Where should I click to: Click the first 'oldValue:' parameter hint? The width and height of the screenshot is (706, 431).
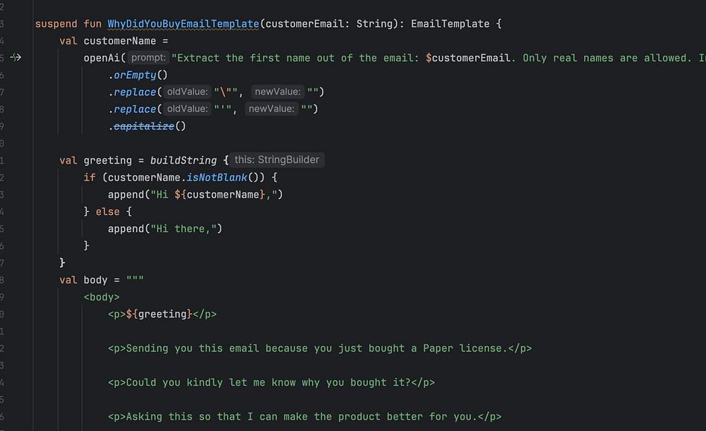pyautogui.click(x=187, y=92)
